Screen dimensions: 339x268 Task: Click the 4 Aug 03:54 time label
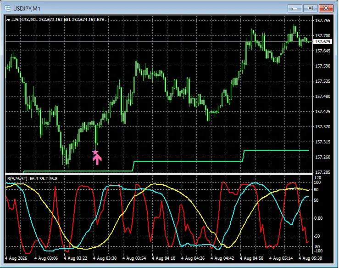(134, 258)
